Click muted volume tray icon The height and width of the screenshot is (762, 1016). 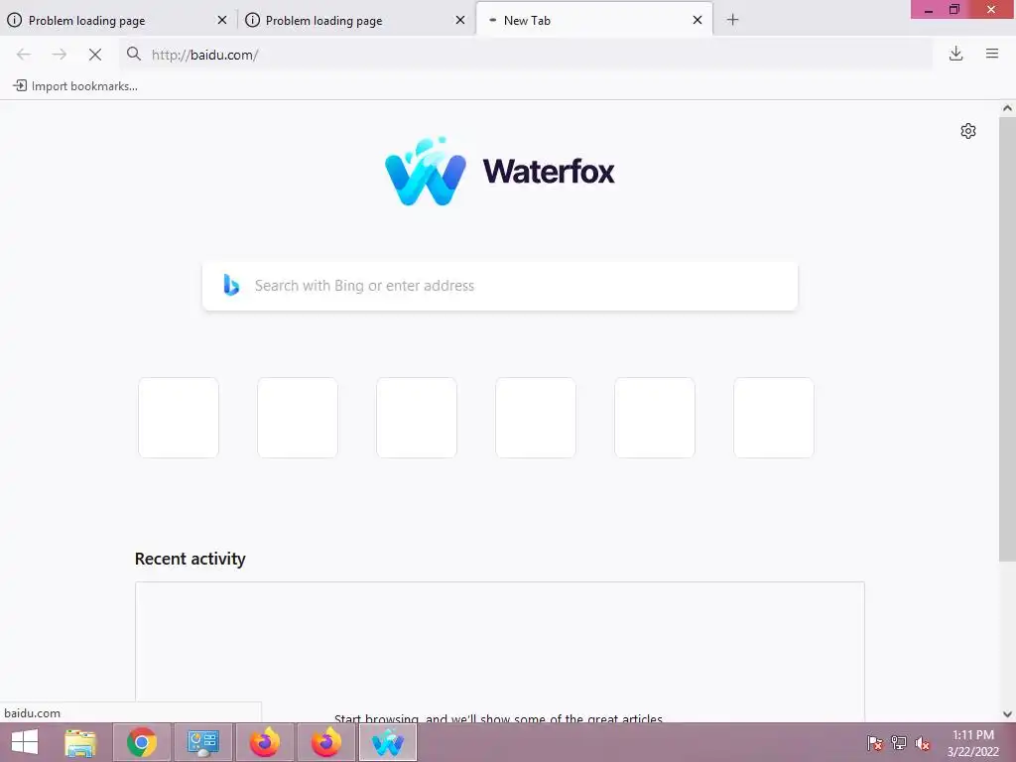pos(922,743)
